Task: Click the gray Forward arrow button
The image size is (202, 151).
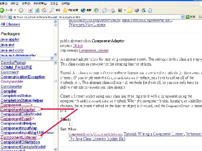Action: coord(21,10)
